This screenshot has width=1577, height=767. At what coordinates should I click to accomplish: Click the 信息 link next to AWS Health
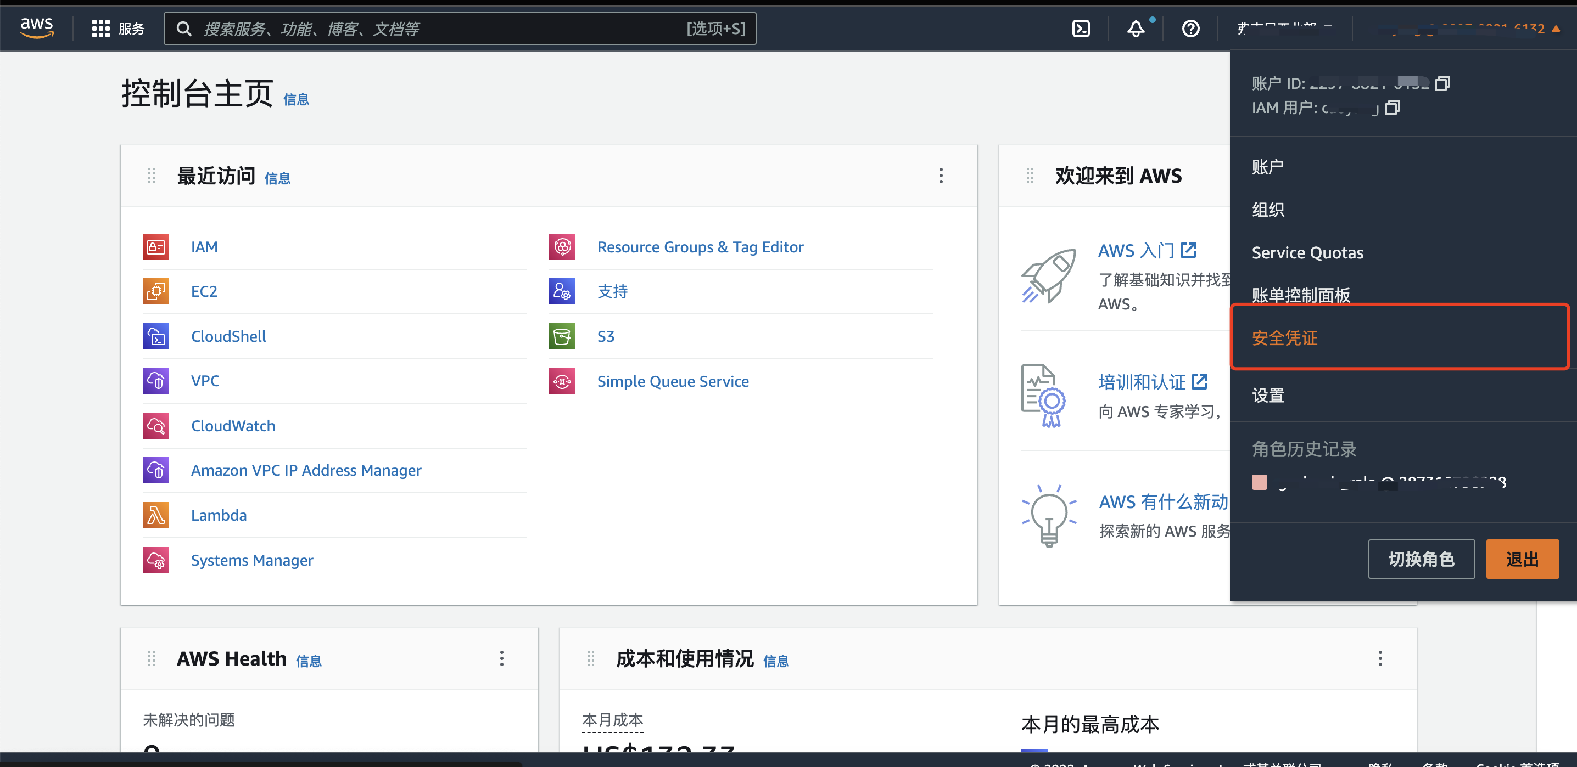coord(309,661)
